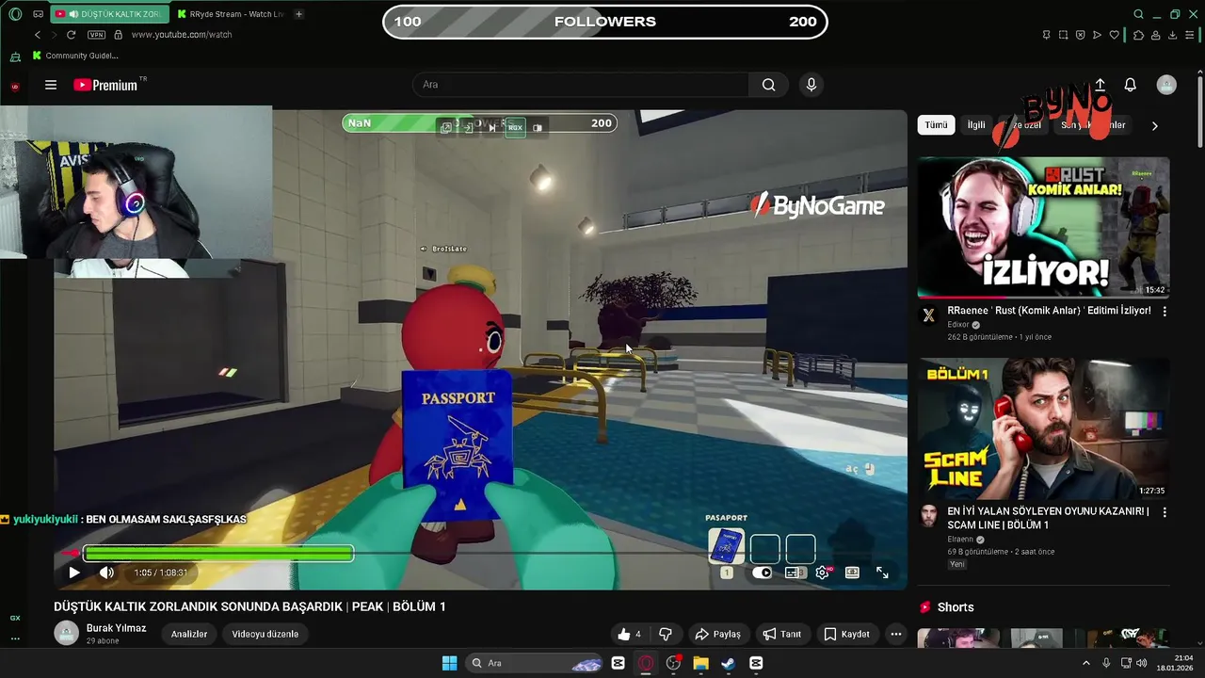Viewport: 1205px width, 678px height.
Task: Open the YouTube account avatar menu
Action: [1166, 85]
